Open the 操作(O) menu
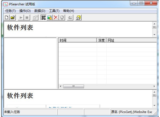Screen dimensions: 160x117 (x=25, y=11)
